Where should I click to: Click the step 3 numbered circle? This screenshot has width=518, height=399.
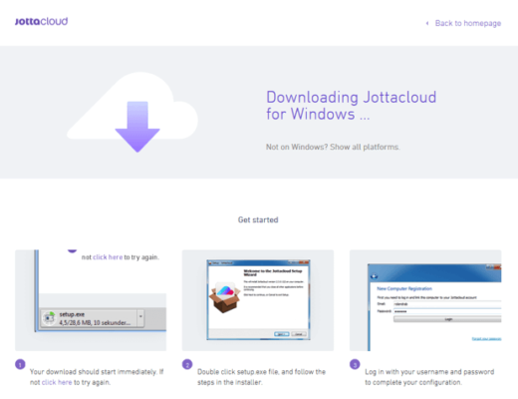[x=355, y=365]
